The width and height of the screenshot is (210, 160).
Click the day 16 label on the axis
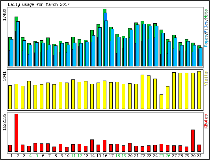pos(105,156)
